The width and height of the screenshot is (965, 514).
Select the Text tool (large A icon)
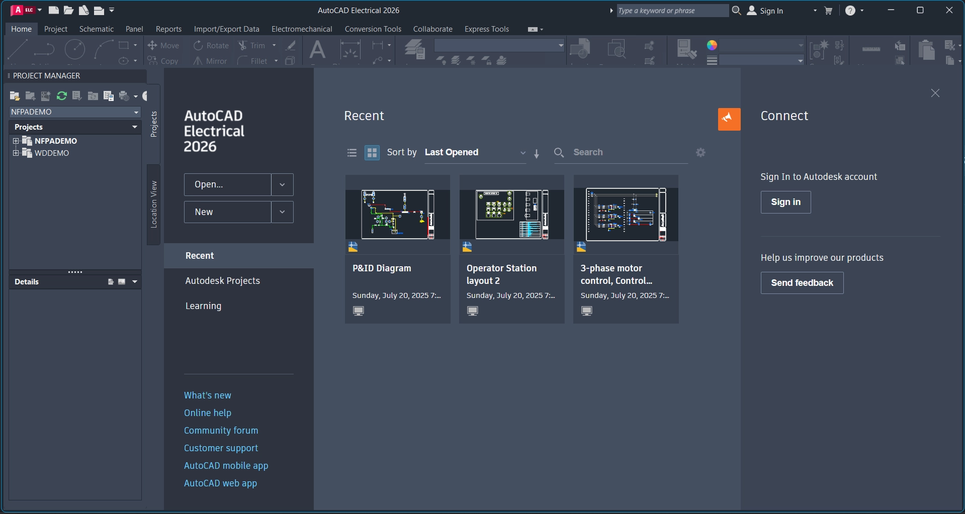(317, 50)
